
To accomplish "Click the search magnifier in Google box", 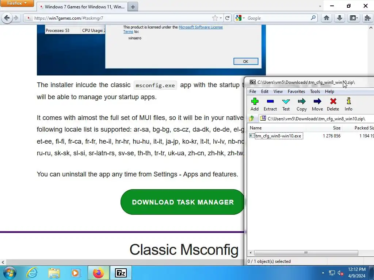I will [313, 18].
